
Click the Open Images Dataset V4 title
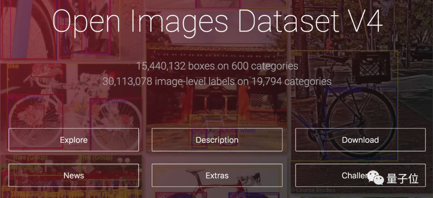pos(217,22)
